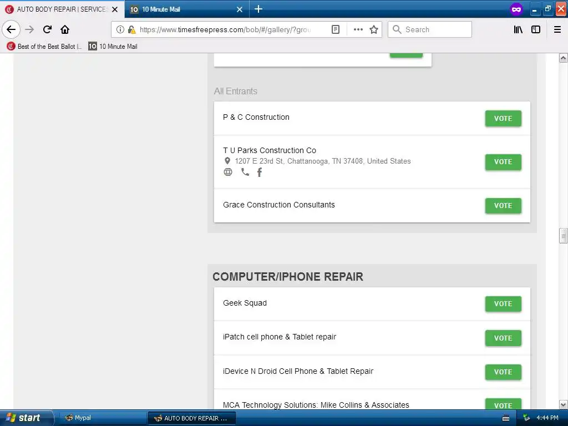
Task: Reload the current page
Action: pos(47,29)
